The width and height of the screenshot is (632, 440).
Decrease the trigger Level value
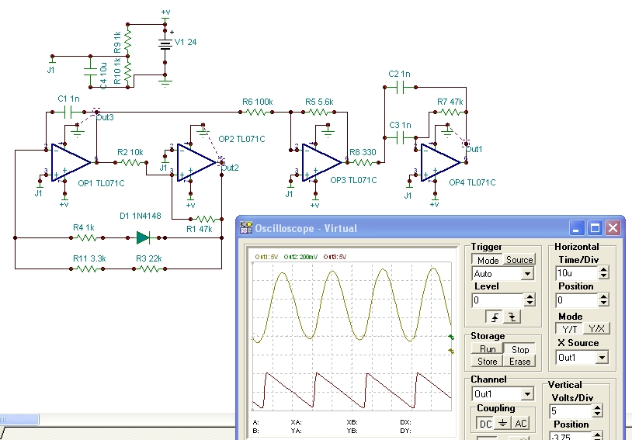530,303
